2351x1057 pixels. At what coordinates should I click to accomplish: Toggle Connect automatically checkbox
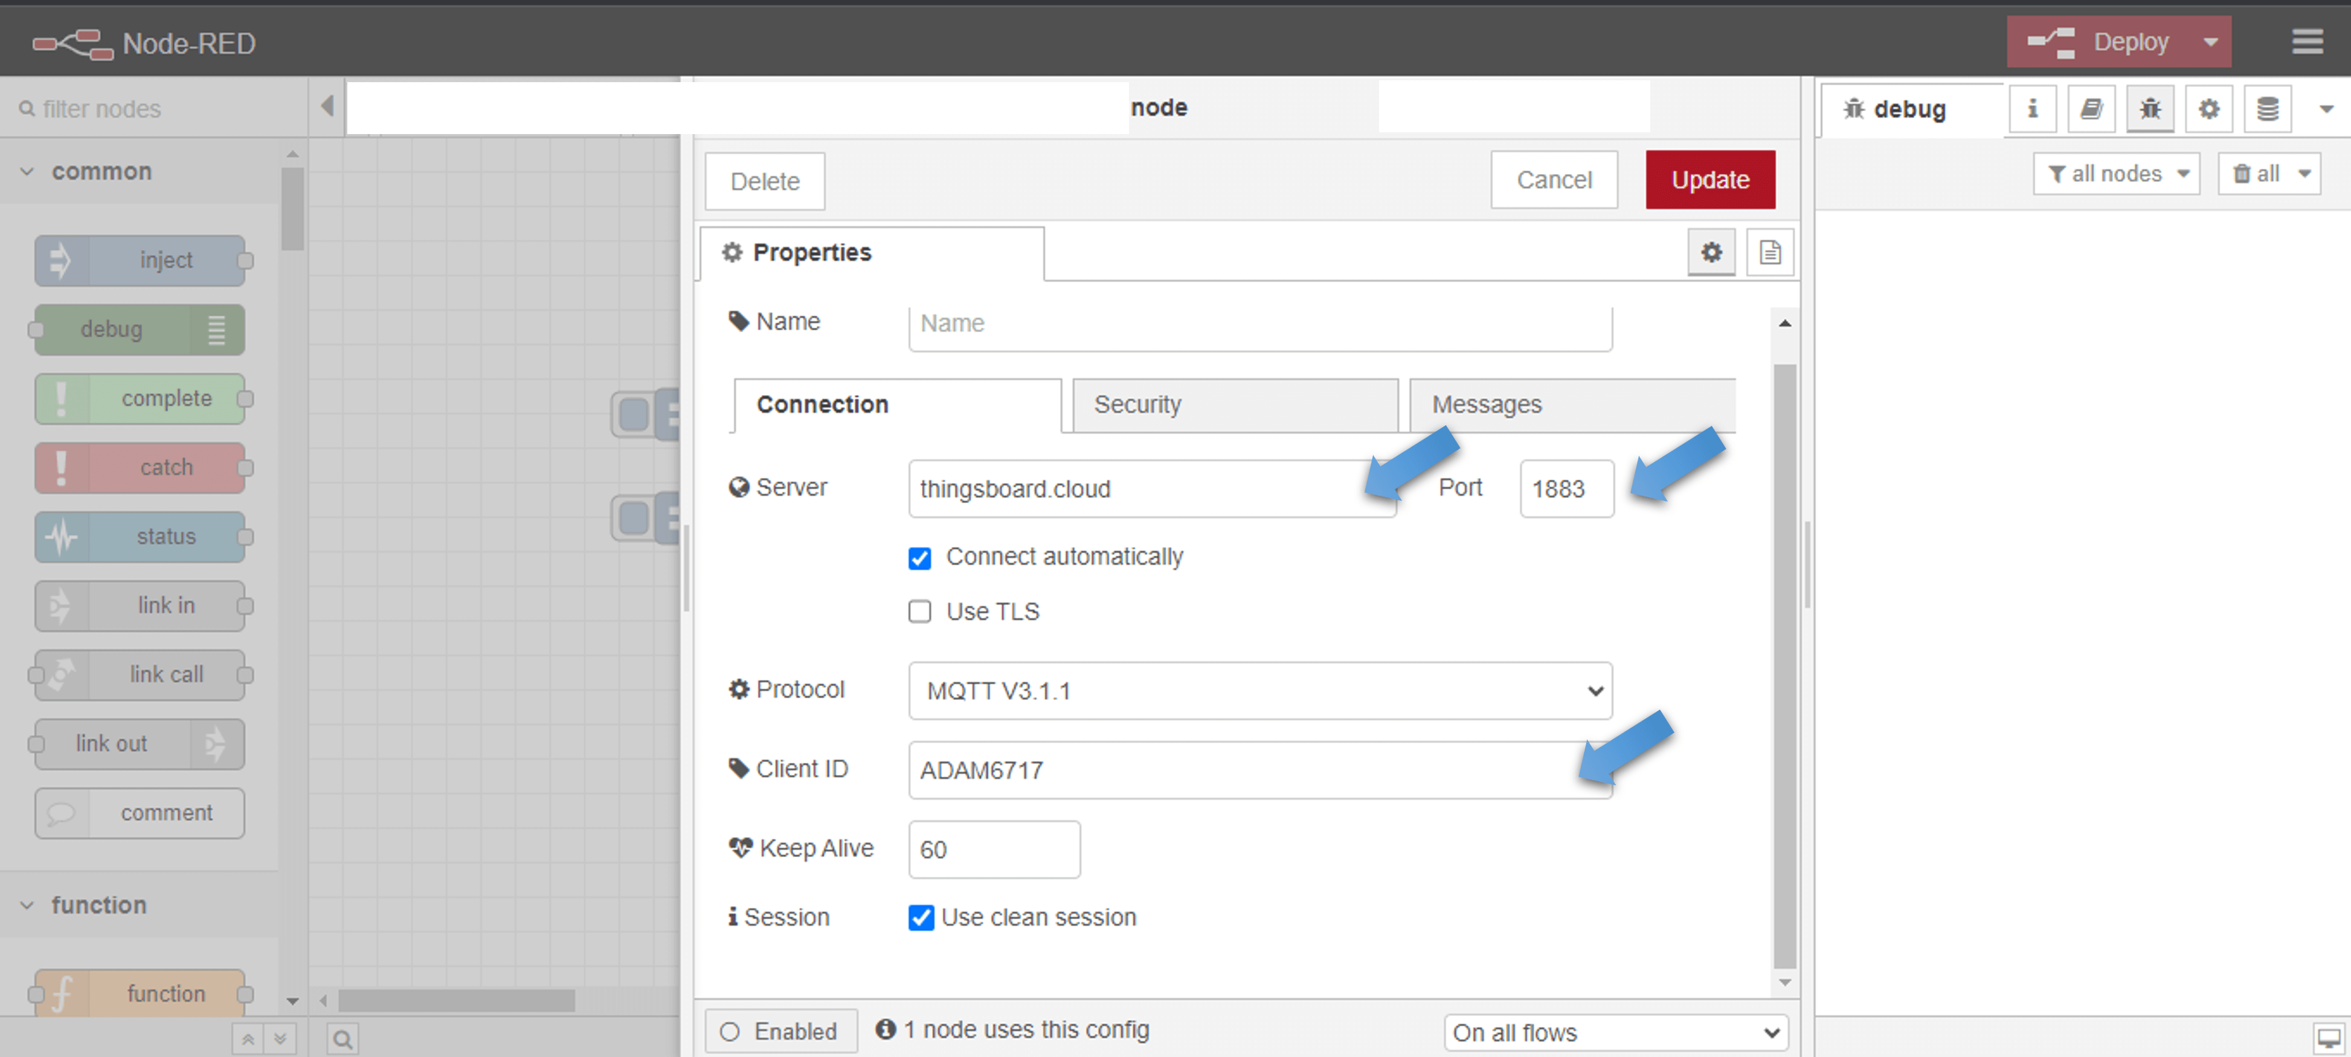click(919, 557)
